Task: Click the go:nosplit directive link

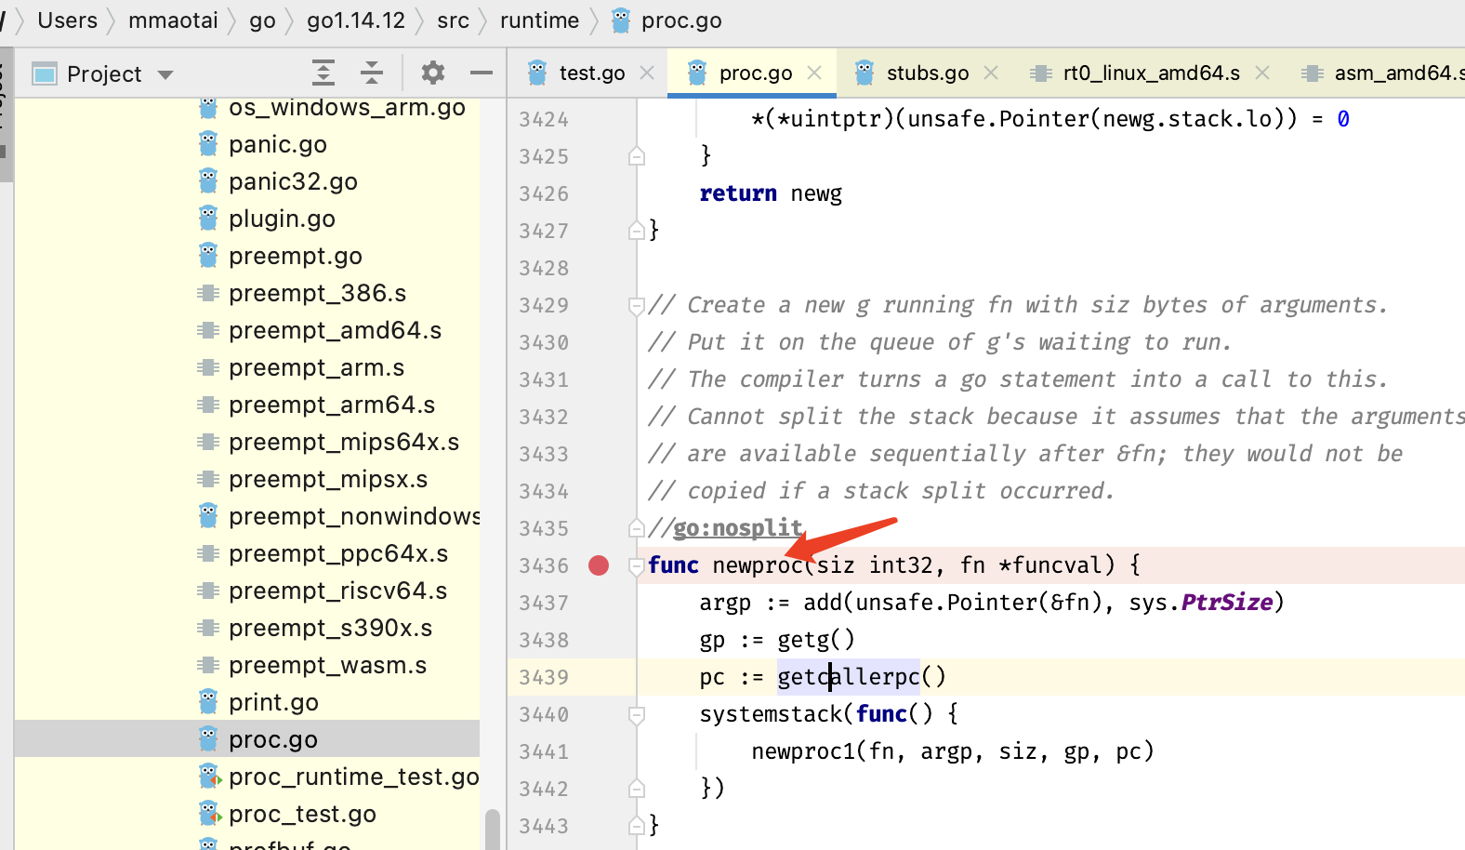Action: pos(738,528)
